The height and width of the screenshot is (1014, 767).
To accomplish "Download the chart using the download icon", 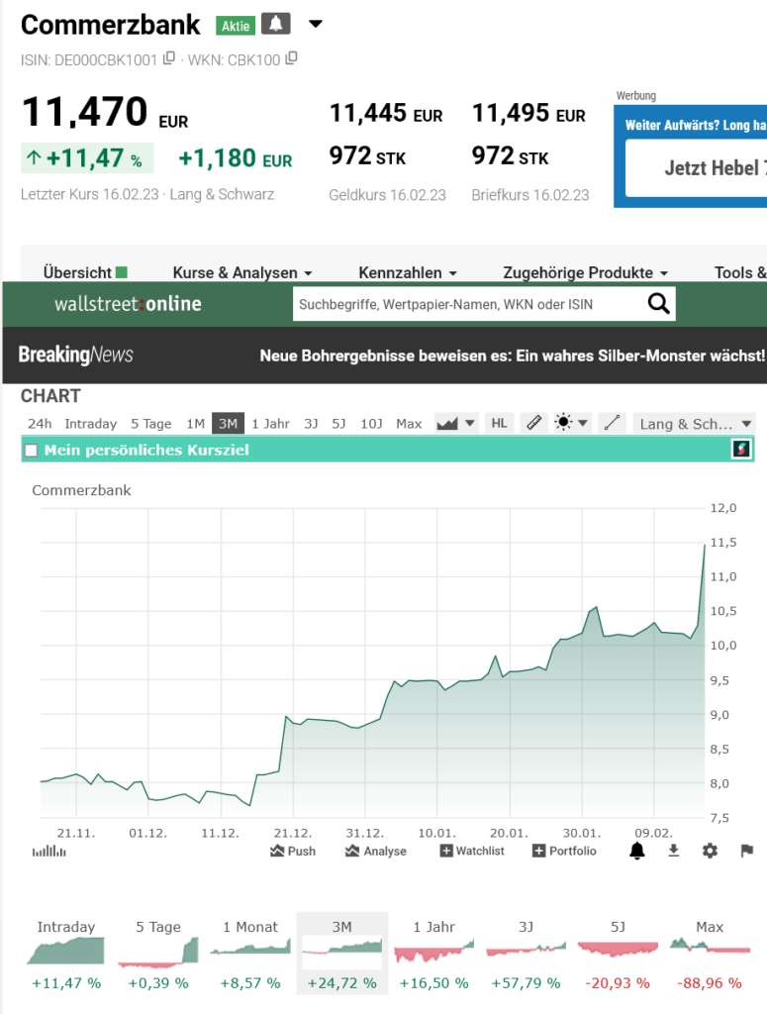I will [x=674, y=850].
